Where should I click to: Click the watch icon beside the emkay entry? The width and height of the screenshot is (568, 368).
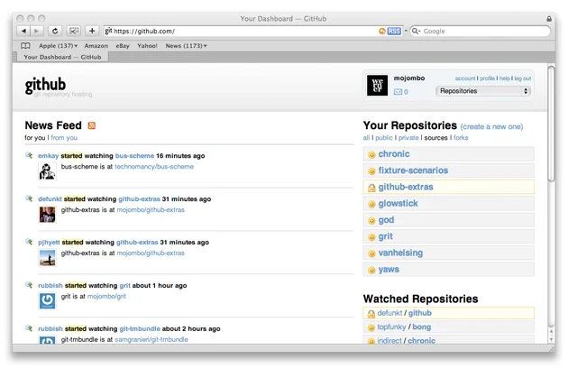29,155
